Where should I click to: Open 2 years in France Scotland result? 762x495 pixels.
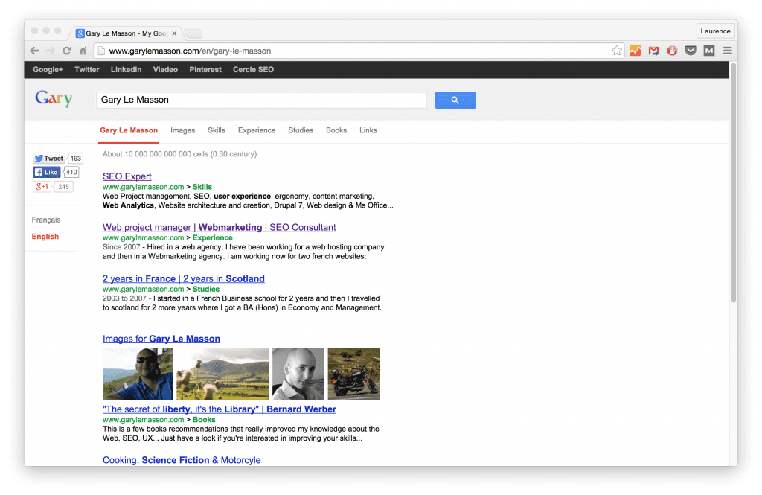(x=184, y=278)
